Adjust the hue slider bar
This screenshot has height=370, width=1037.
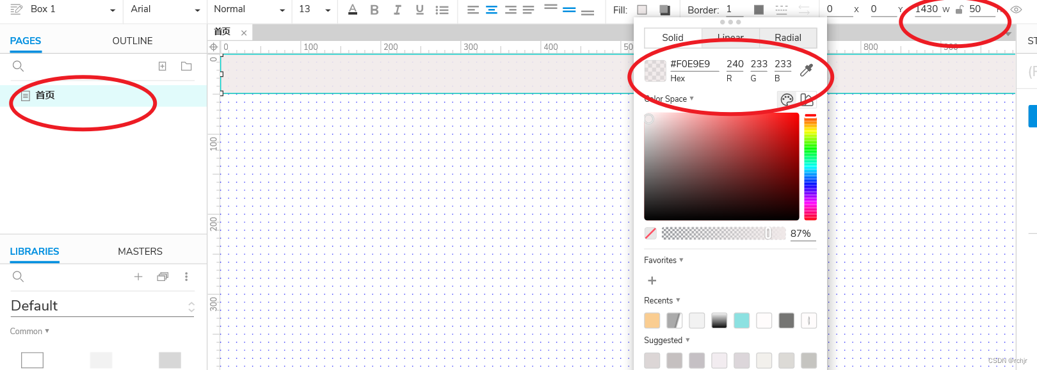click(810, 166)
